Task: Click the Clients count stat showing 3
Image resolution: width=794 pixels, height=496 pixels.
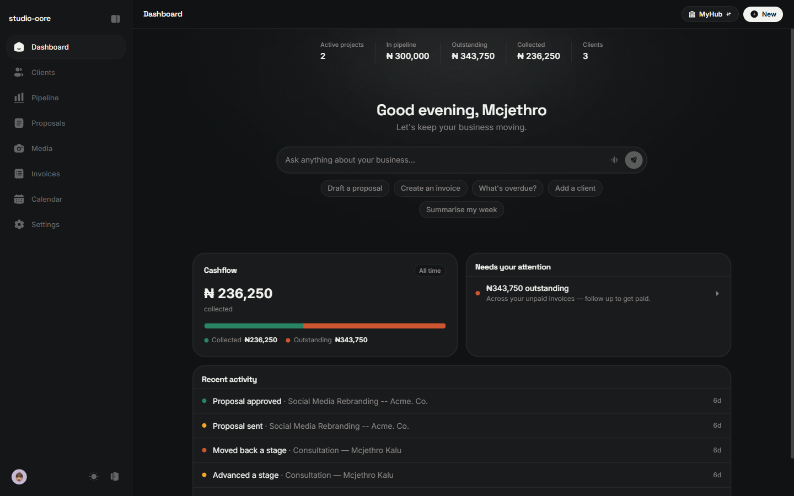Action: coord(593,51)
